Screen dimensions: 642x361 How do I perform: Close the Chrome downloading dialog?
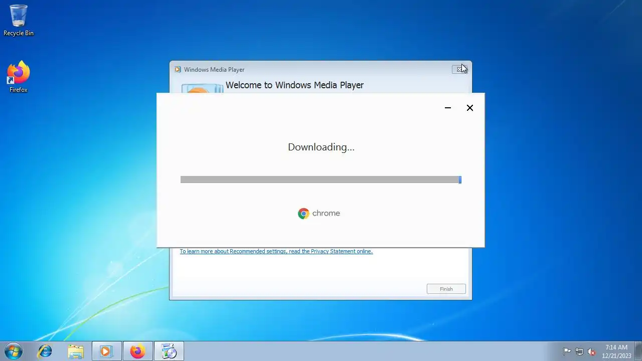470,108
